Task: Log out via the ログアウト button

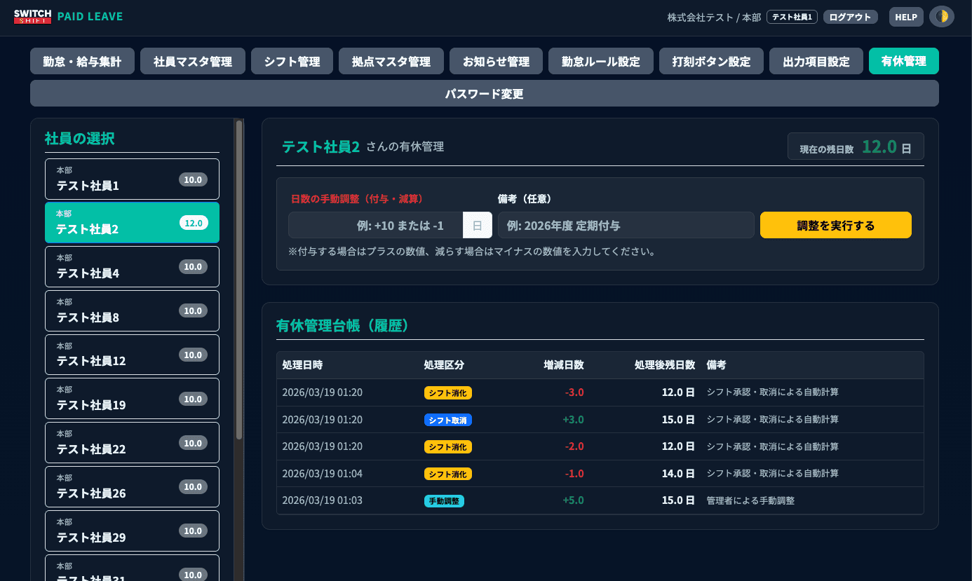Action: point(850,16)
